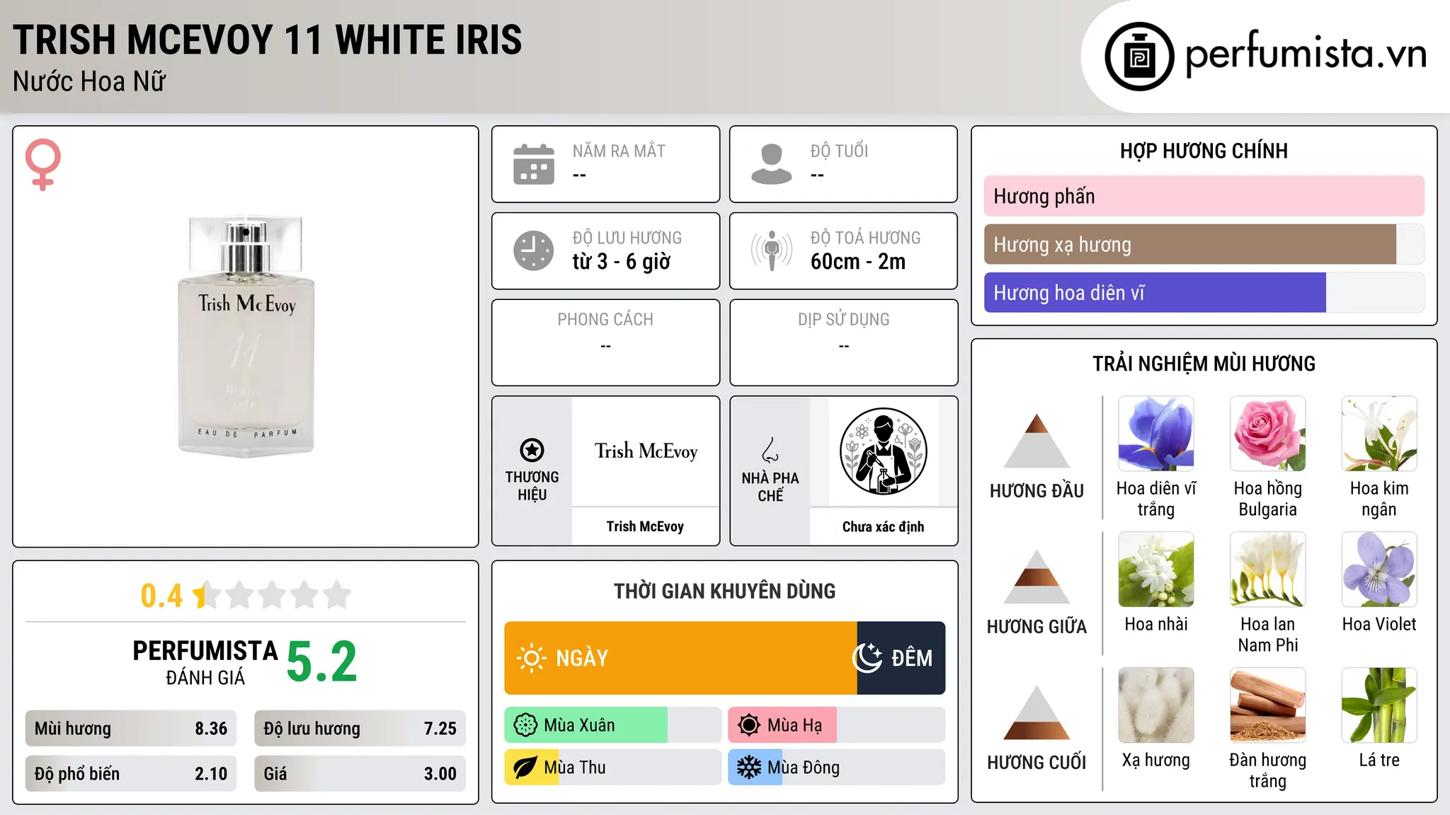Select the pink Hương phấn accord bar
Image resolution: width=1450 pixels, height=815 pixels.
(x=1204, y=196)
